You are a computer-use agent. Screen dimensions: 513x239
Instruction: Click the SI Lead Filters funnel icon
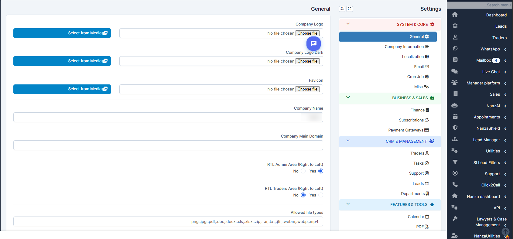455,162
